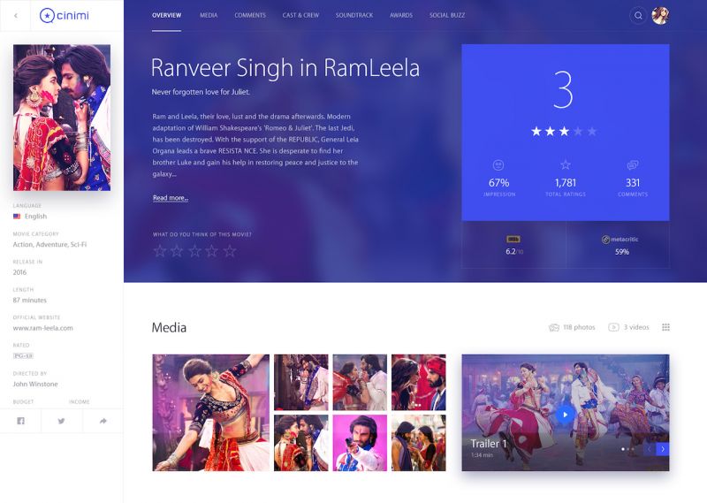Share on Twitter from the sidebar

(61, 421)
